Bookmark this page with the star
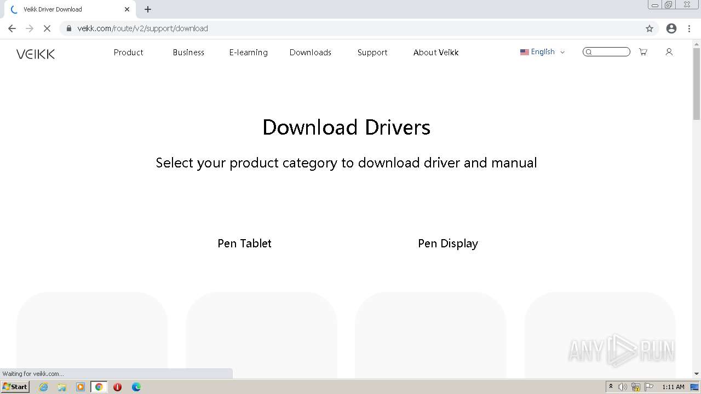Screen dimensions: 701x394 (650, 28)
